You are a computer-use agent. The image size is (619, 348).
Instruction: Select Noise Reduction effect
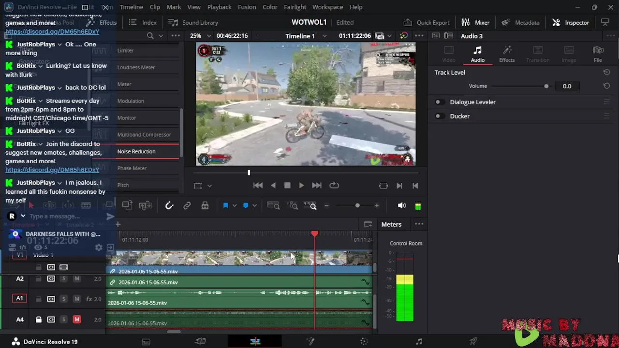coord(136,151)
